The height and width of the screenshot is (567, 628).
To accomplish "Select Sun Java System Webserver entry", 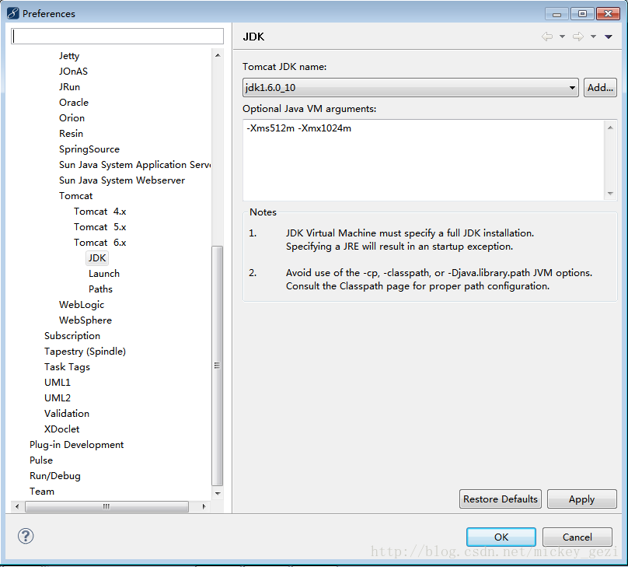I will point(122,180).
